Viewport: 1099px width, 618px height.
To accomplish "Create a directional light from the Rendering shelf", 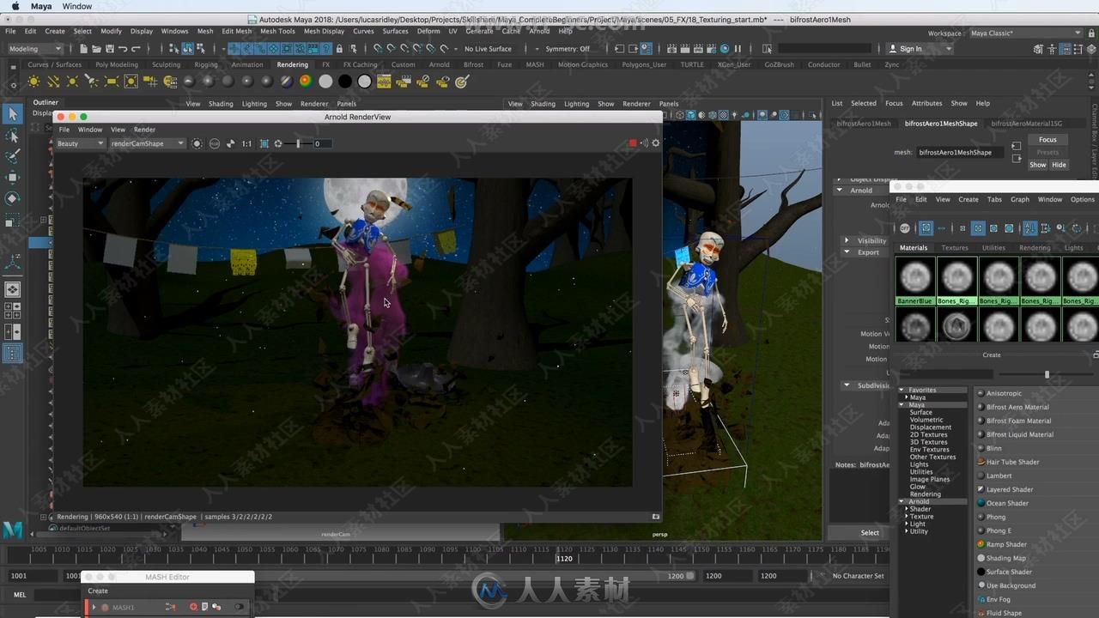I will pyautogui.click(x=53, y=82).
